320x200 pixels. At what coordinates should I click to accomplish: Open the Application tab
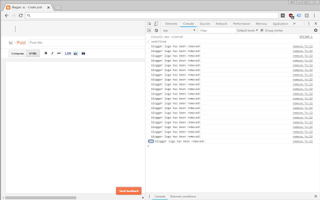point(280,23)
